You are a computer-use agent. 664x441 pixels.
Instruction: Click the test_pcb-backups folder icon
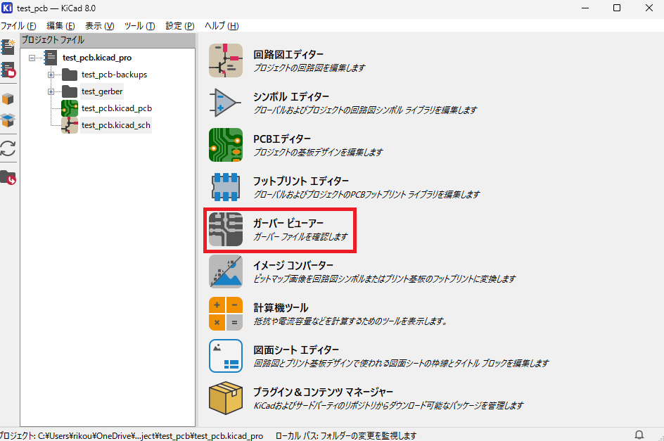pyautogui.click(x=70, y=75)
